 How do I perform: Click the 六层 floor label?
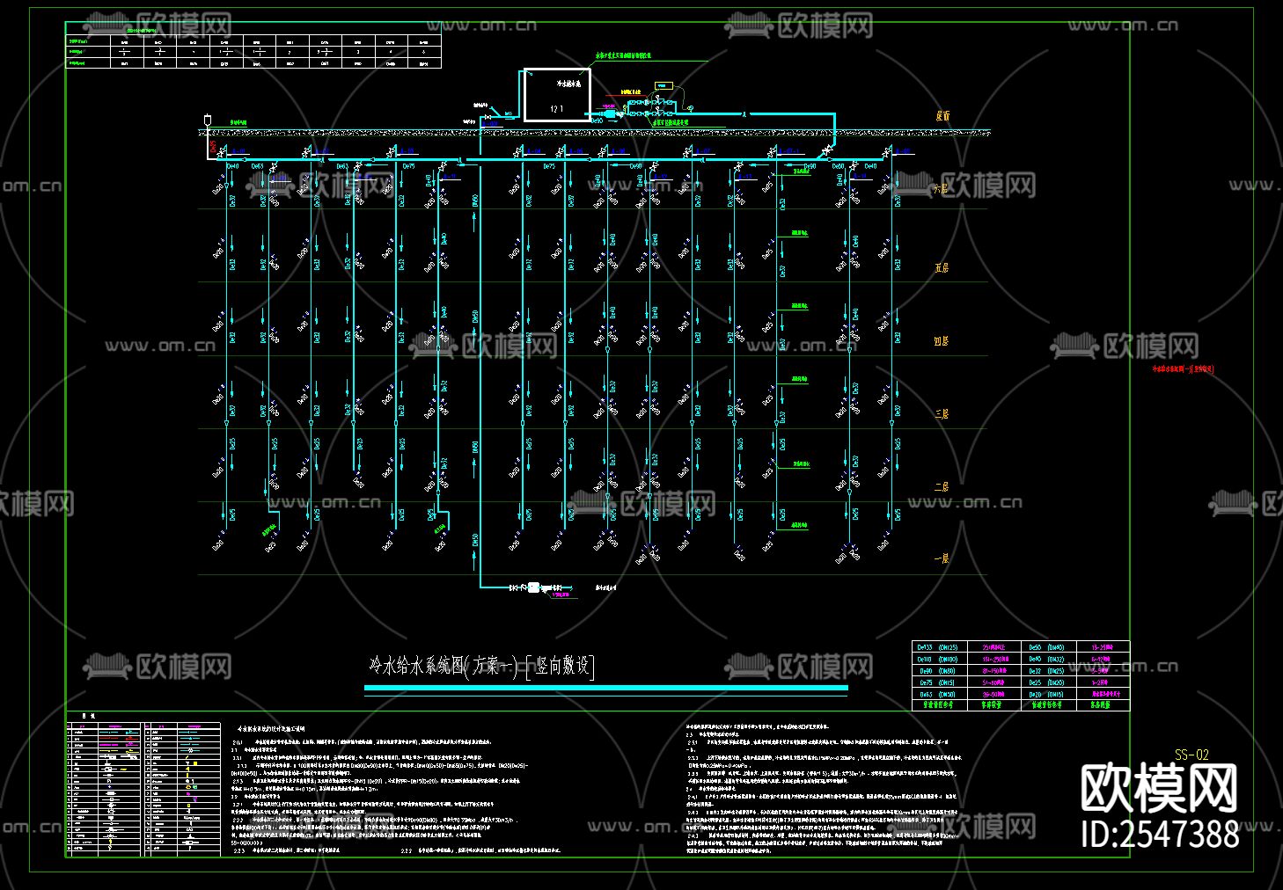click(942, 189)
